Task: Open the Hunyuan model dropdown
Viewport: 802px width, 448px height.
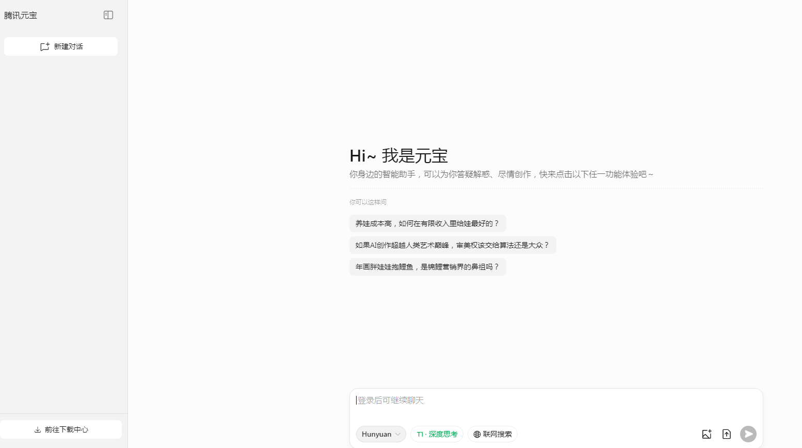Action: pos(380,434)
